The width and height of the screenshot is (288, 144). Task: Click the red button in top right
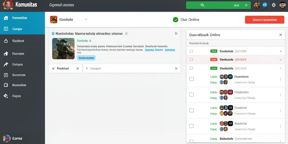point(265,20)
